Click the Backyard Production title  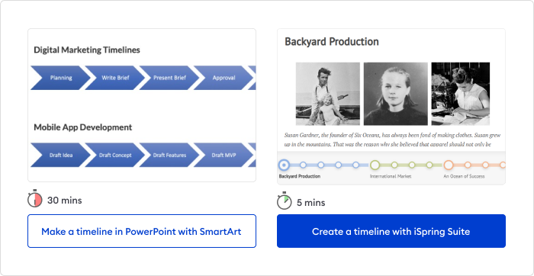coord(332,42)
